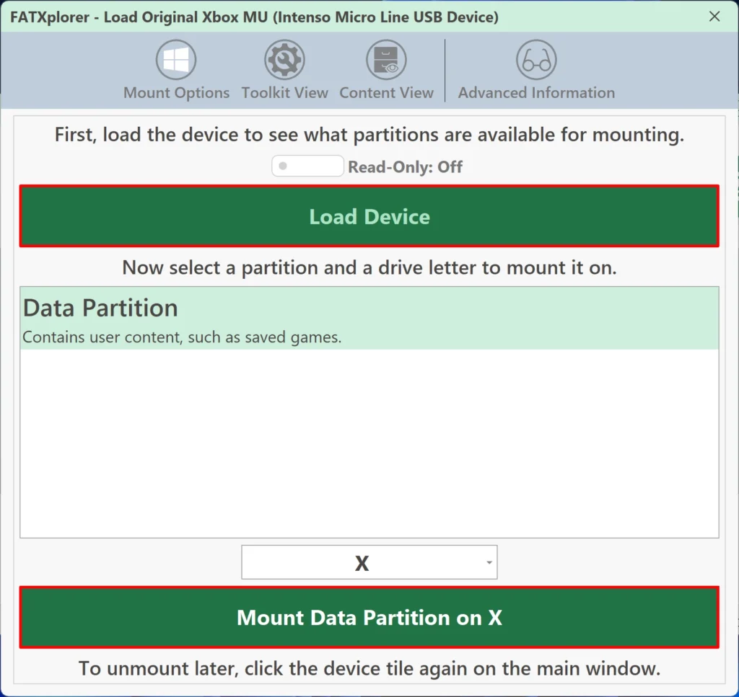Show Advanced Information glasses icon
Viewport: 739px width, 697px height.
[x=536, y=60]
